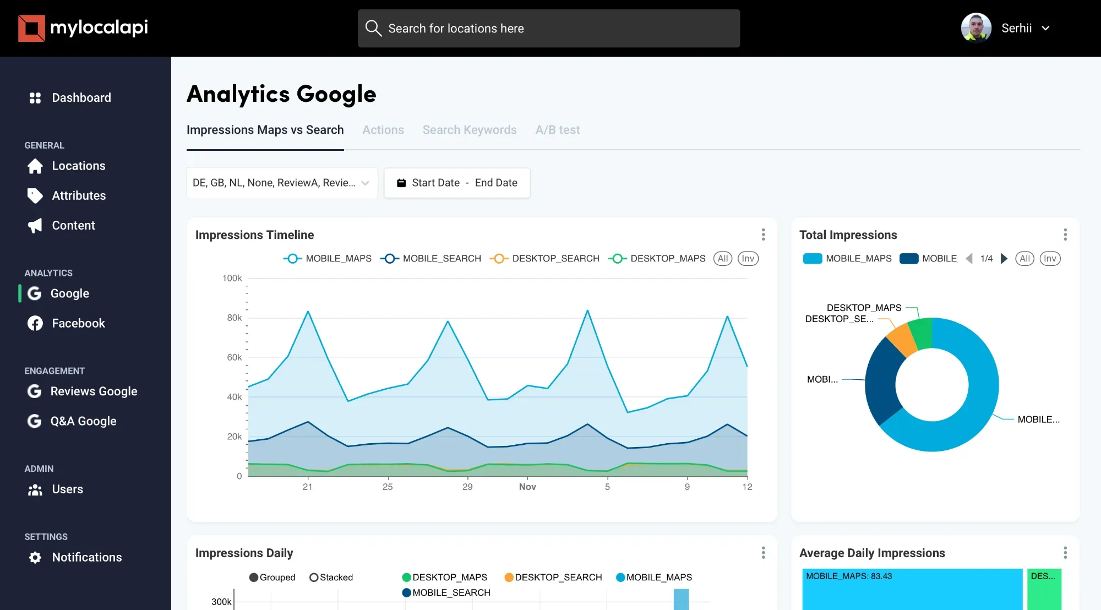This screenshot has height=610, width=1101.
Task: Expand the country filter dropdown
Action: pos(282,183)
